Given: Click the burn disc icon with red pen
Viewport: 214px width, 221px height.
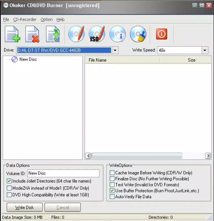Looking at the screenshot, I should [x=76, y=34].
